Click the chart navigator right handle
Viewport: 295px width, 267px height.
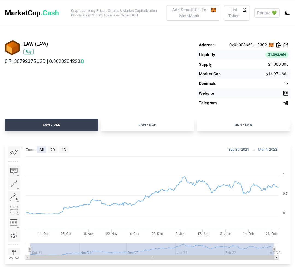pyautogui.click(x=274, y=249)
